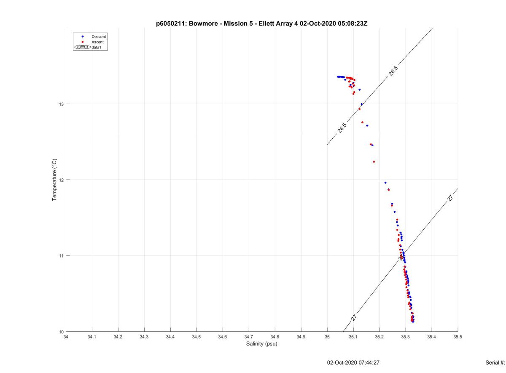Click the x-axis tick label '35.1'
Viewport: 506px width, 373px height.
click(353, 337)
